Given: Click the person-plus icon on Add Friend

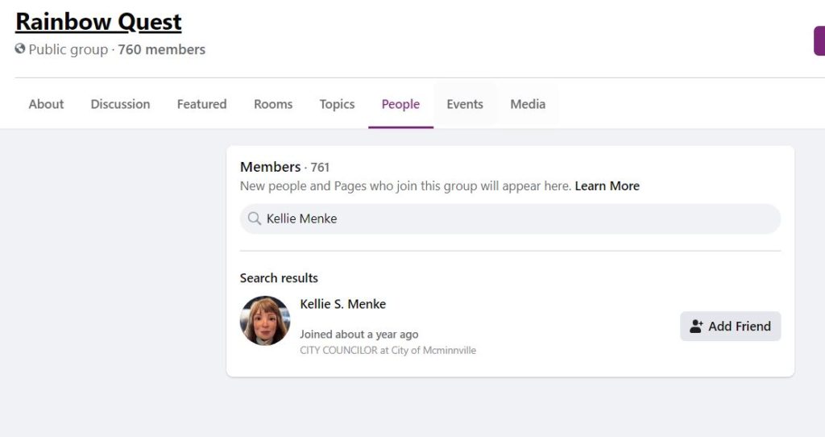Looking at the screenshot, I should [x=696, y=327].
